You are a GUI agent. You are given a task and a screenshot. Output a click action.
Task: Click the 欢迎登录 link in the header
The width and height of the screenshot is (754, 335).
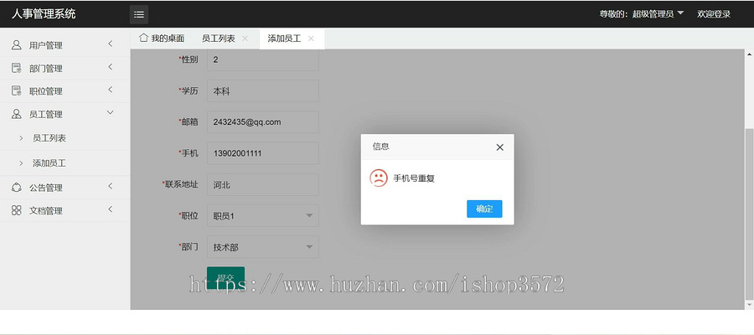714,14
